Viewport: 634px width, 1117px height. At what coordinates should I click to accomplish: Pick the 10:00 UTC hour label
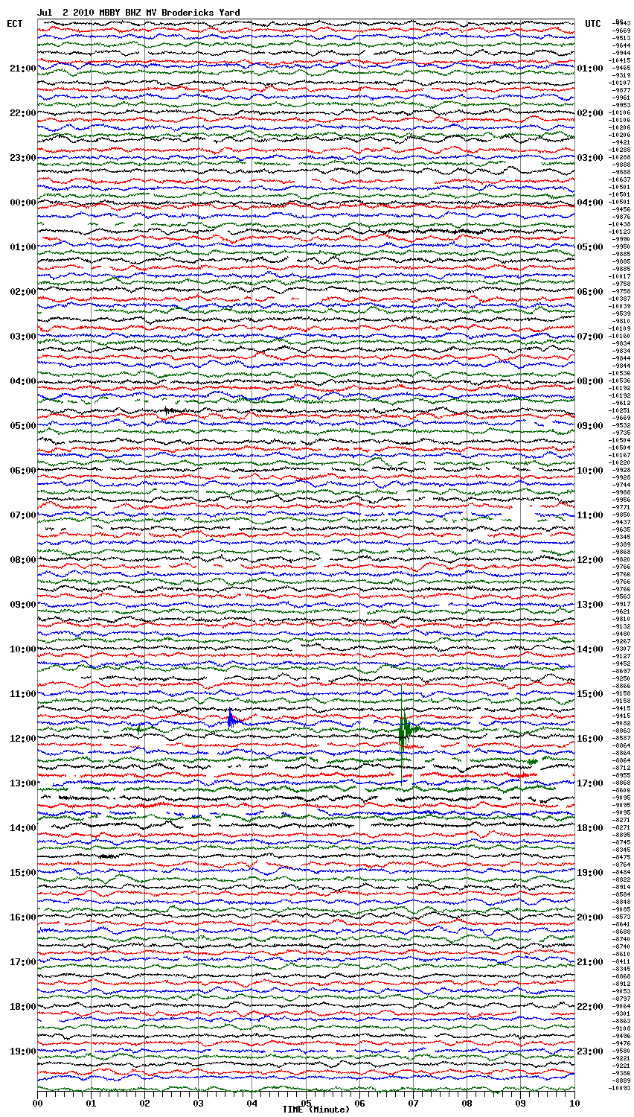coord(590,471)
